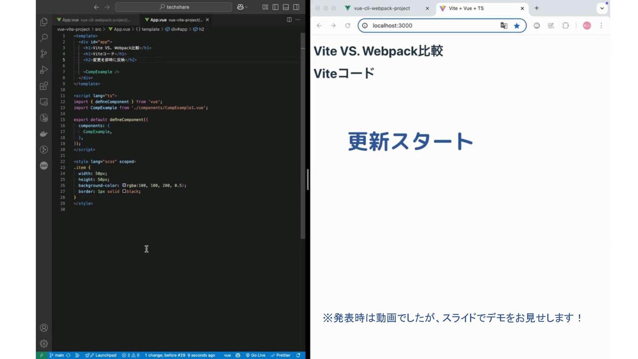Expand the template breadcrumb
Viewport: 638px width, 359px height.
(x=148, y=29)
